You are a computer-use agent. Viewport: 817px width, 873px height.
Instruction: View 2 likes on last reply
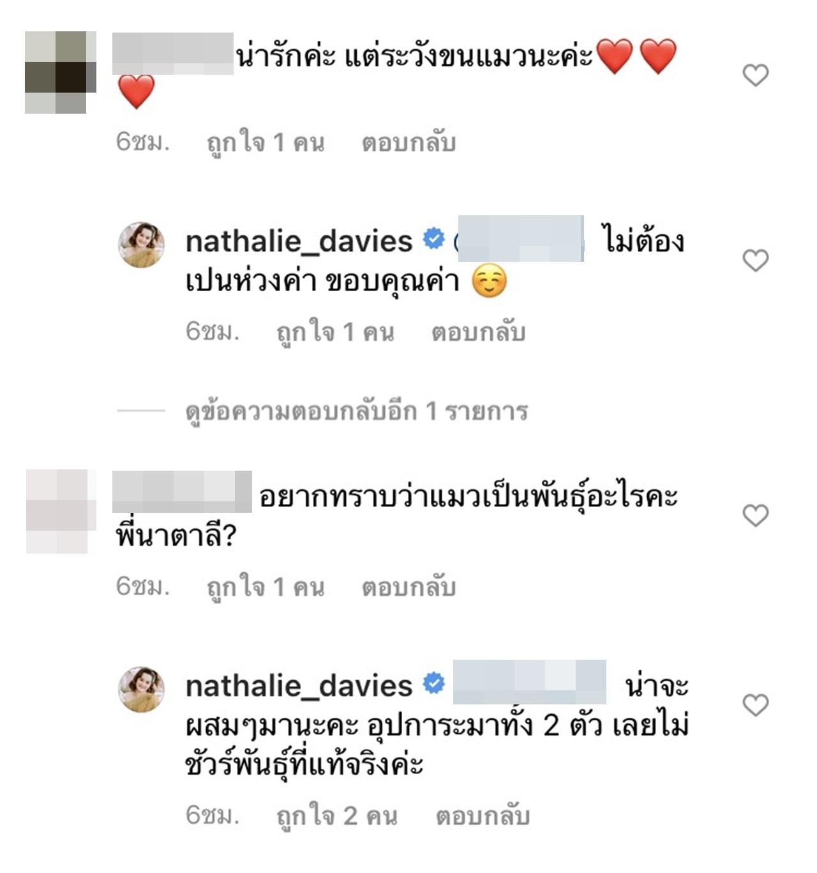click(x=336, y=816)
